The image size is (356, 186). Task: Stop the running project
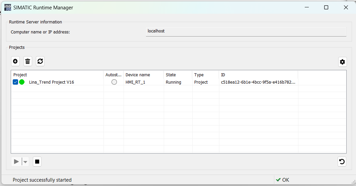click(37, 162)
